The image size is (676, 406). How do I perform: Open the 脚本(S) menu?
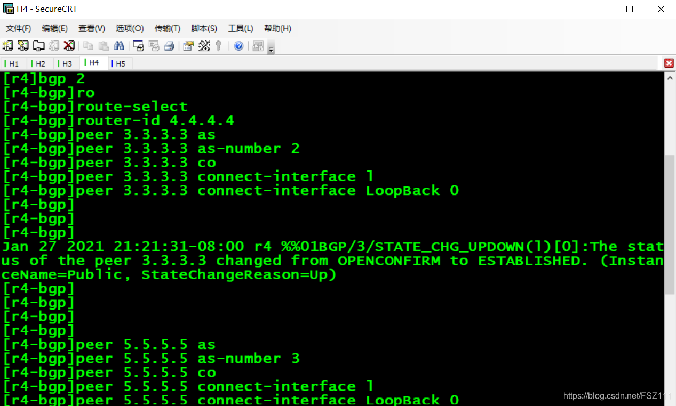pos(204,28)
